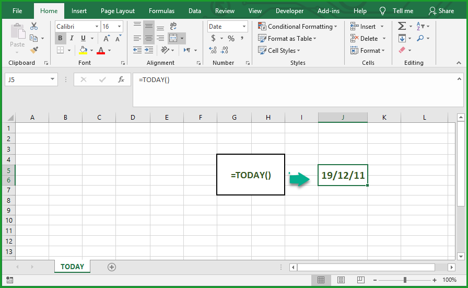The width and height of the screenshot is (468, 288).
Task: Apply Accounting dollar format
Action: tap(213, 38)
